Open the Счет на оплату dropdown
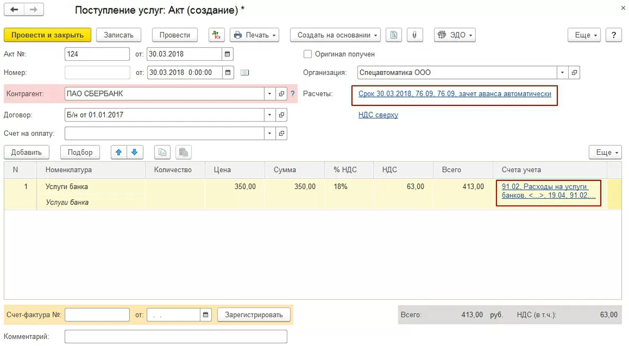Viewport: 629px width, 346px height. [270, 134]
